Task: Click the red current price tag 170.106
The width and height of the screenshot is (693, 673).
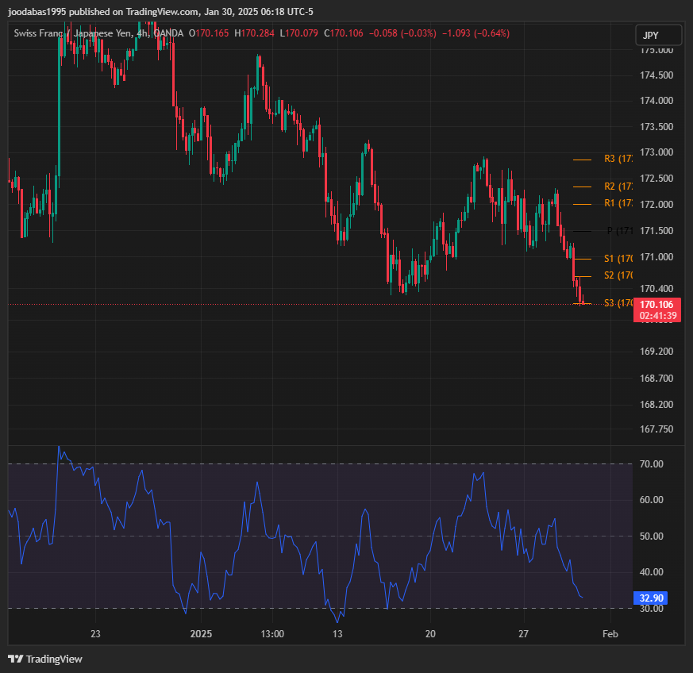Action: [657, 305]
